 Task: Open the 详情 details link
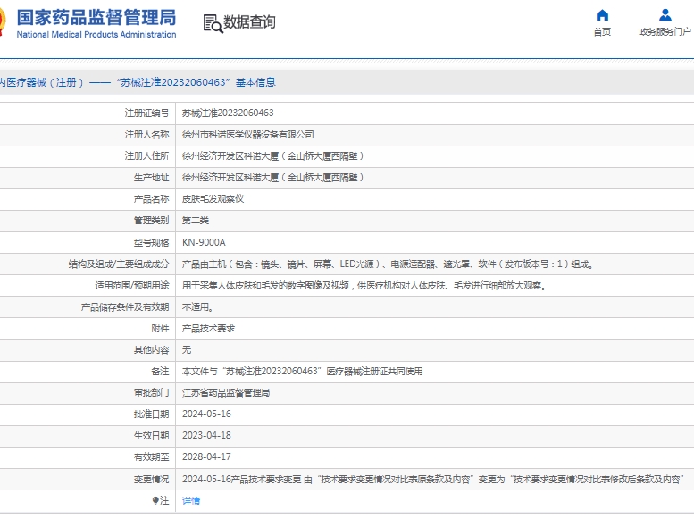(191, 501)
